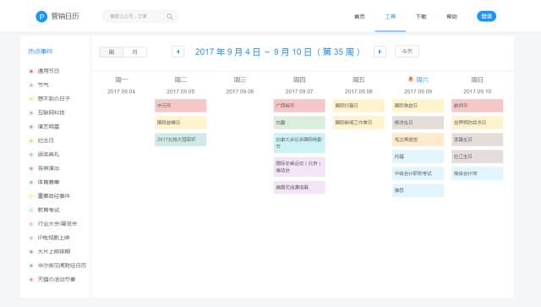Go to the previous week arrow
Image resolution: width=541 pixels, height=307 pixels.
coord(178,52)
